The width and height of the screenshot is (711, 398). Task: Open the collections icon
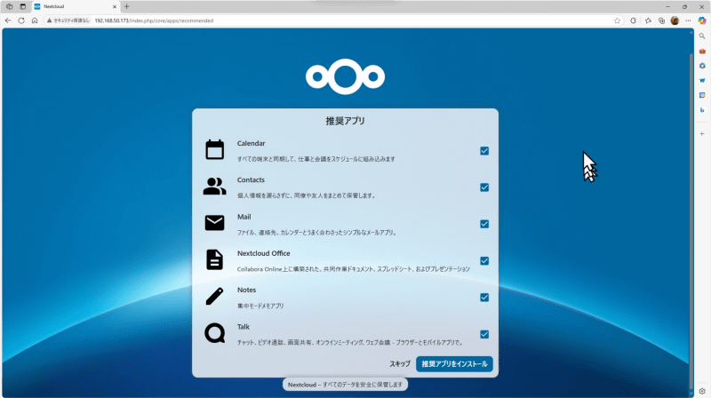[x=661, y=20]
